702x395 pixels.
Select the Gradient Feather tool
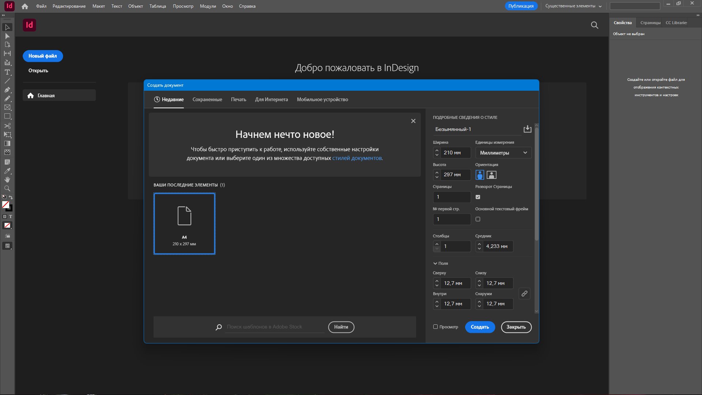click(x=7, y=152)
